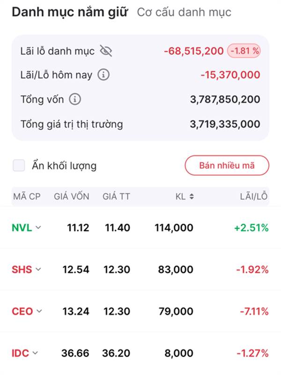Expand the NVL stock row chevron

tap(38, 227)
